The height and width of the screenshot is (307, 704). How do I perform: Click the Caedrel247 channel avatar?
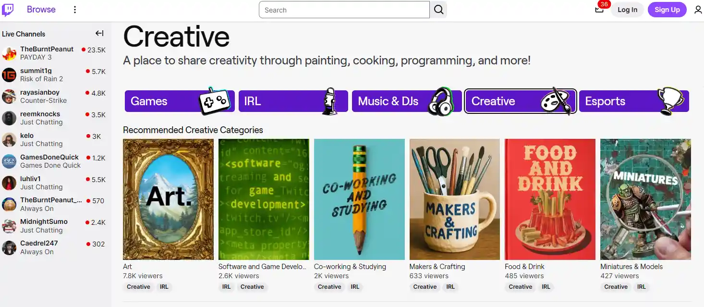pos(9,248)
